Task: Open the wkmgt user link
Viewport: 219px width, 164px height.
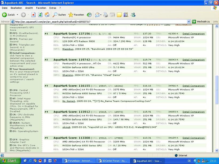Action: 66,127
